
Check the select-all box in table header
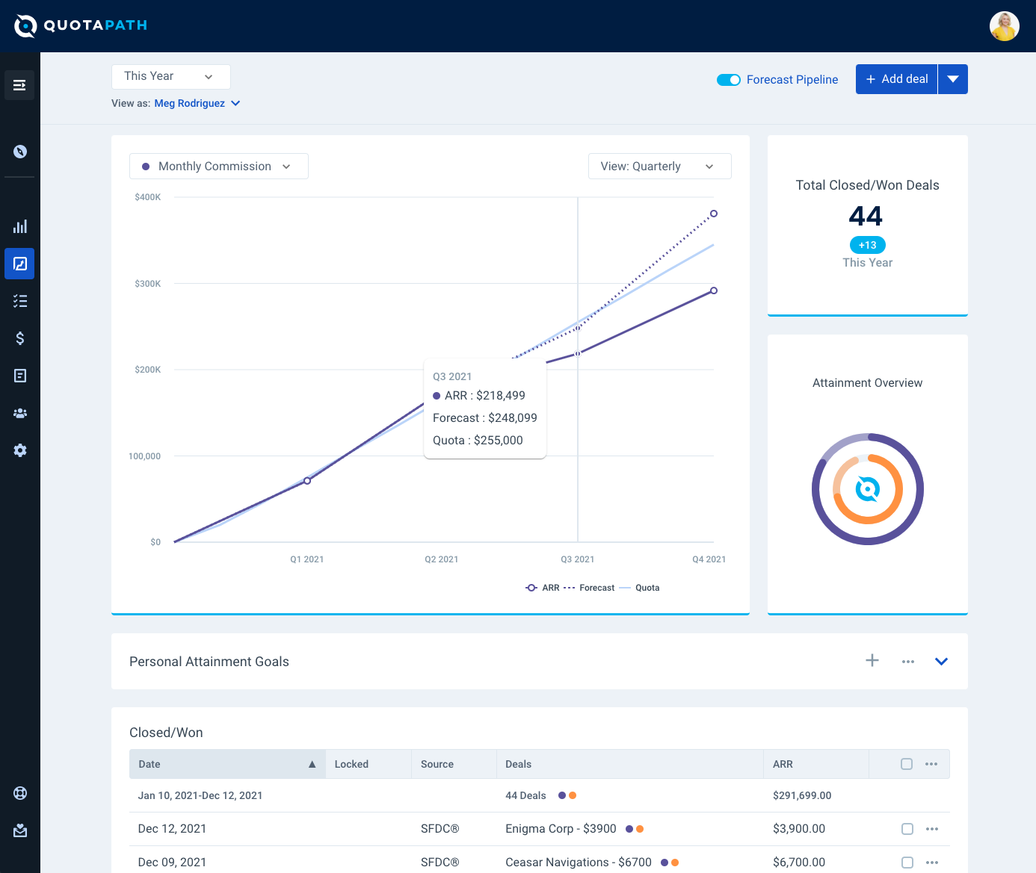(907, 764)
